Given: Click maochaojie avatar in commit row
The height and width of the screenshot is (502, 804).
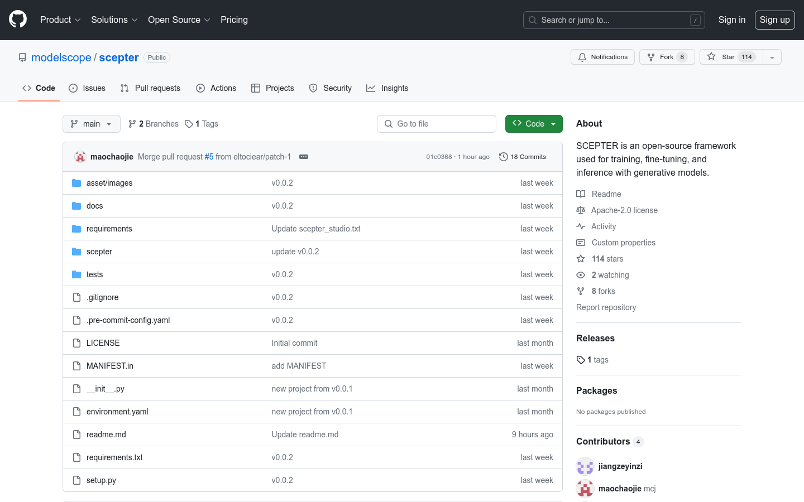Looking at the screenshot, I should click(x=80, y=157).
